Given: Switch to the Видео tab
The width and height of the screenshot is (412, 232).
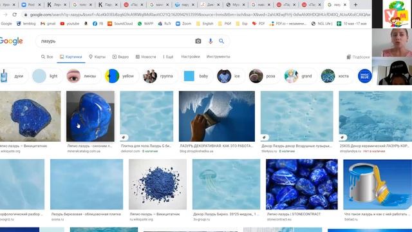Looking at the screenshot, I should (x=120, y=57).
